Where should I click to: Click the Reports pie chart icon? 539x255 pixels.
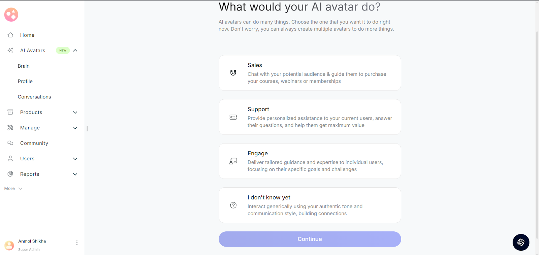coord(10,174)
